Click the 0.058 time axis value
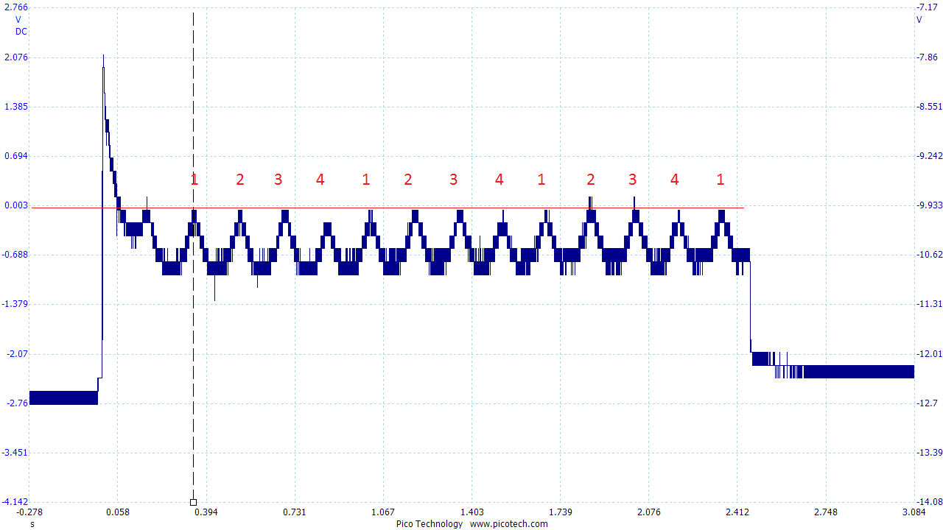The width and height of the screenshot is (943, 530). [117, 512]
